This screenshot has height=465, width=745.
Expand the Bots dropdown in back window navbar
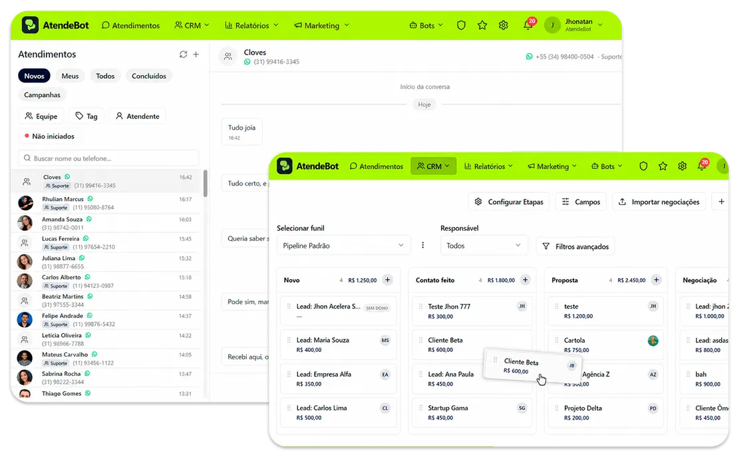[x=426, y=25]
